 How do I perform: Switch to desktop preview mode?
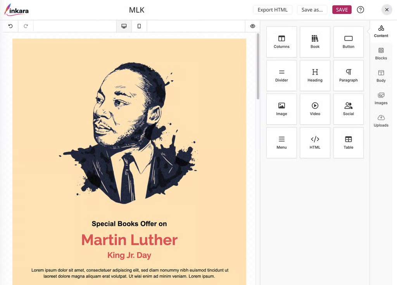point(124,26)
